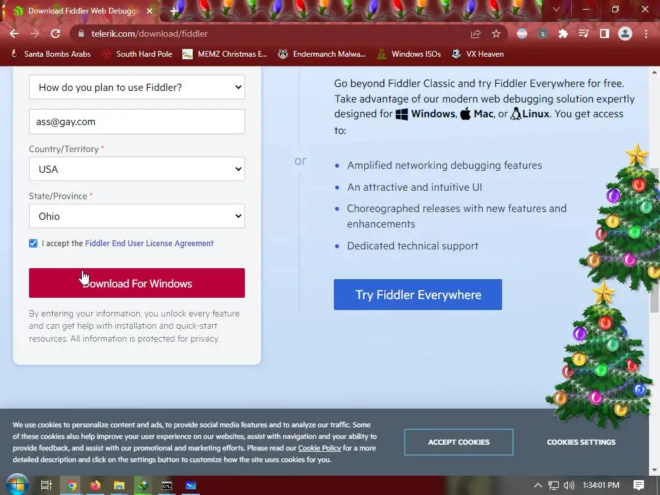
Task: Select the Download Fiddler Web Debugging tab
Action: click(83, 11)
